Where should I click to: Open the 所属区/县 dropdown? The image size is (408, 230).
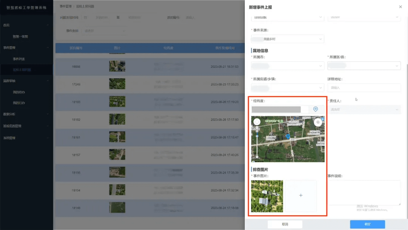coord(364,66)
